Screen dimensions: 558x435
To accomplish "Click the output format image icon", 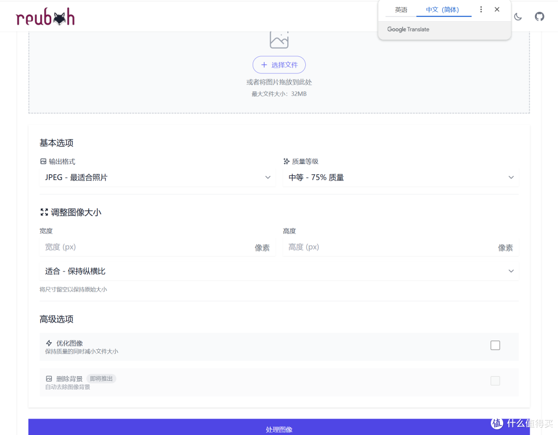I will click(x=43, y=162).
